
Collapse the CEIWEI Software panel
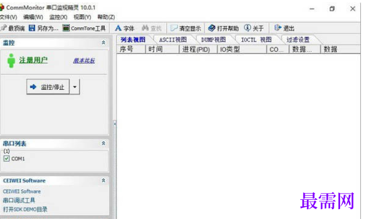[x=103, y=180]
